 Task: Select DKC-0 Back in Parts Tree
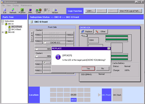(16, 29)
